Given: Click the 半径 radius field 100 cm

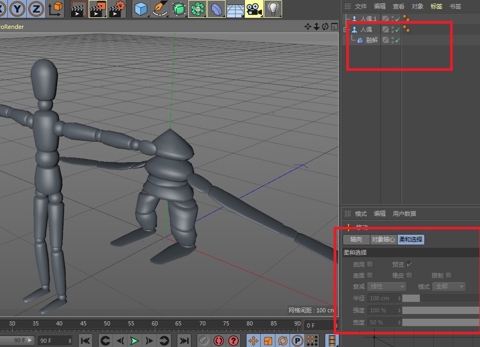Looking at the screenshot, I should pos(384,298).
